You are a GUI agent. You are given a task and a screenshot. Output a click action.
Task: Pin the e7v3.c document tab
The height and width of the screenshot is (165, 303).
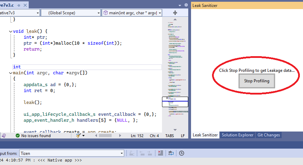19,5
